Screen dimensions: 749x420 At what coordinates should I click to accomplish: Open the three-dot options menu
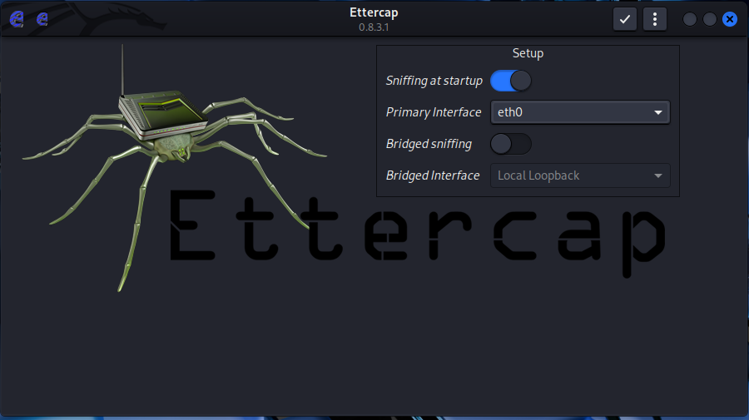pos(655,19)
